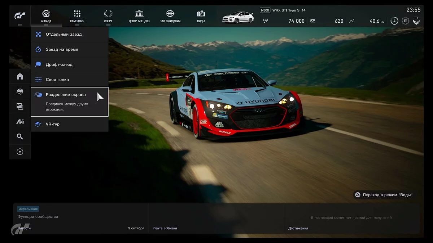Open the livery editor palette icon
433x243 pixels.
(x=20, y=91)
